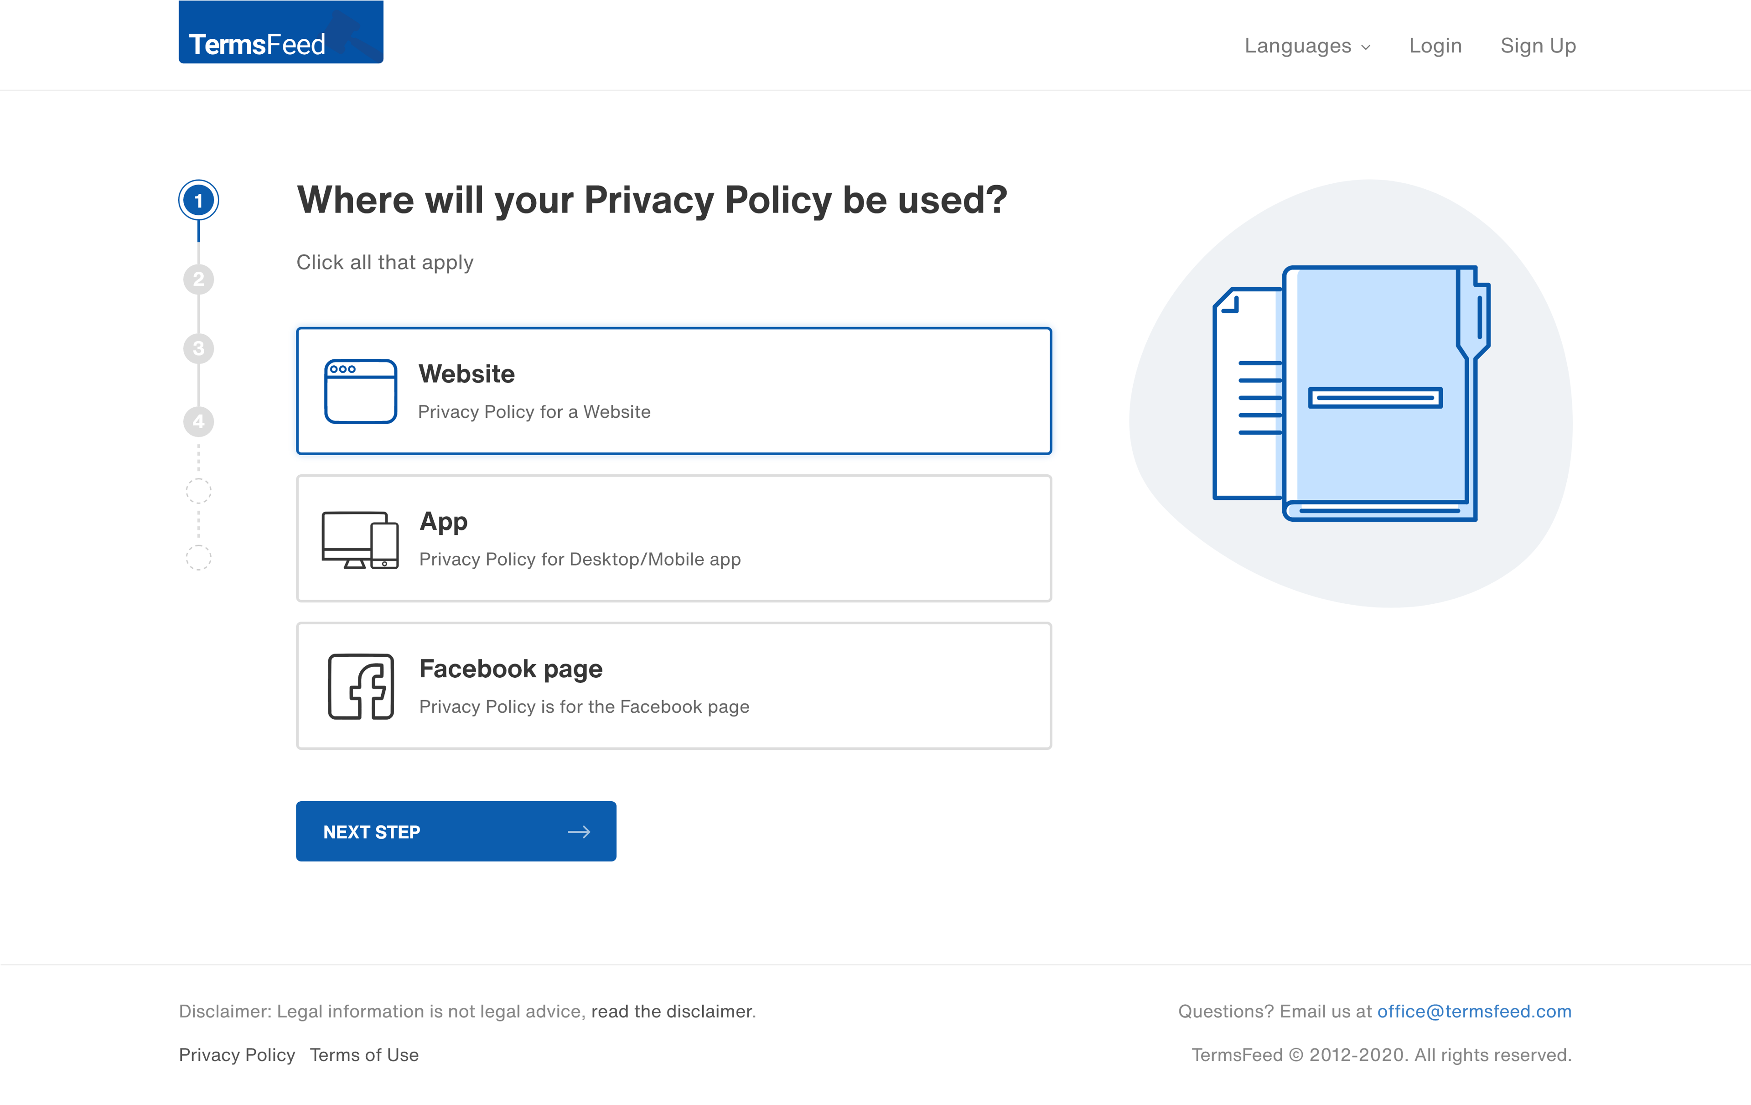Click the NEXT STEP button
Image resolution: width=1751 pixels, height=1105 pixels.
click(456, 831)
